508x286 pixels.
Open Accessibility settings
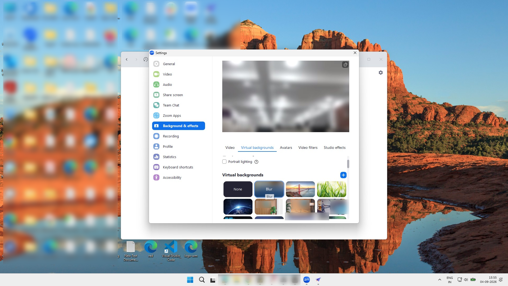(179, 177)
